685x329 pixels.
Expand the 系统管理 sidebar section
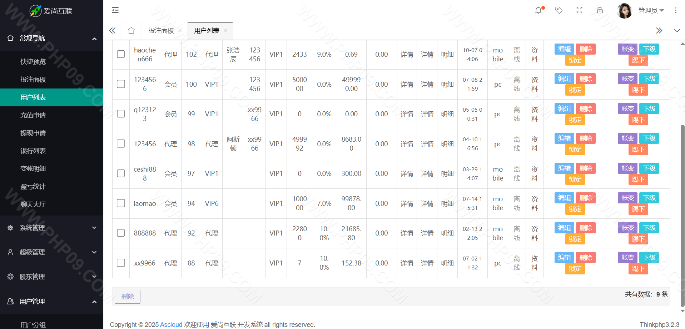[x=51, y=228]
